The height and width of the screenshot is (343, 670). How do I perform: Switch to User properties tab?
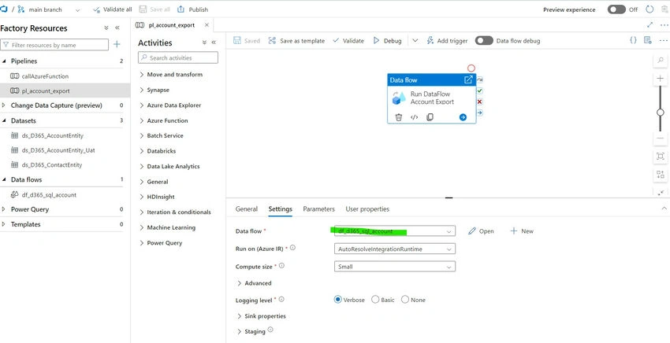point(367,209)
